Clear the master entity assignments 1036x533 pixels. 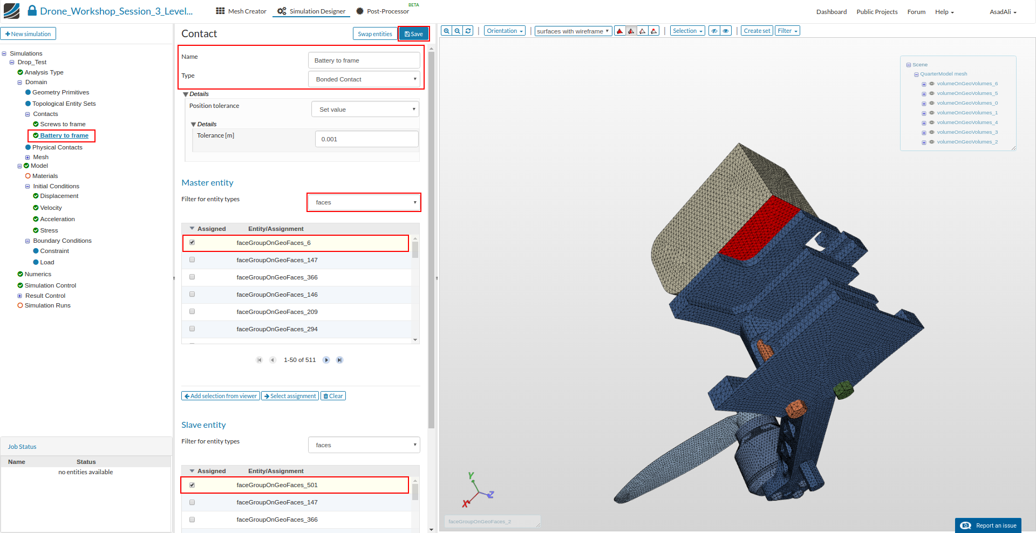pos(333,396)
